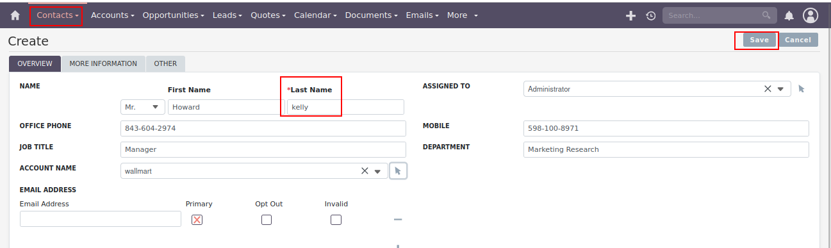Screen dimensions: 831x248
Task: Switch to the Other tab
Action: click(165, 63)
